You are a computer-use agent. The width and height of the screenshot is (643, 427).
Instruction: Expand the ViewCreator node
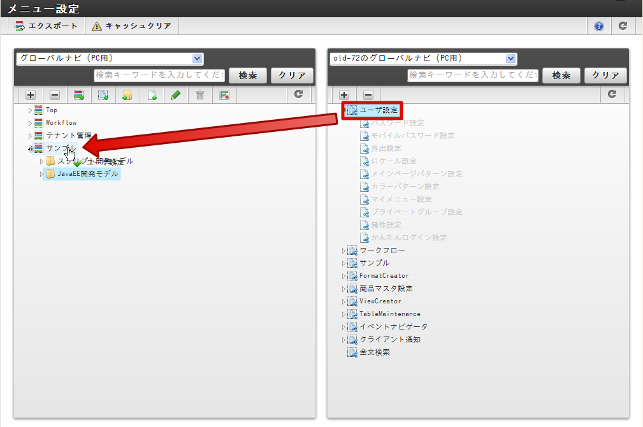click(x=343, y=302)
